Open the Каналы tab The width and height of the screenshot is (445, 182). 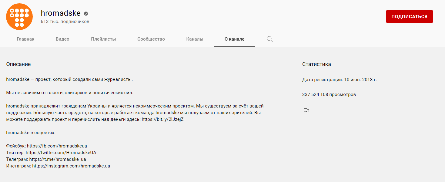pos(195,39)
